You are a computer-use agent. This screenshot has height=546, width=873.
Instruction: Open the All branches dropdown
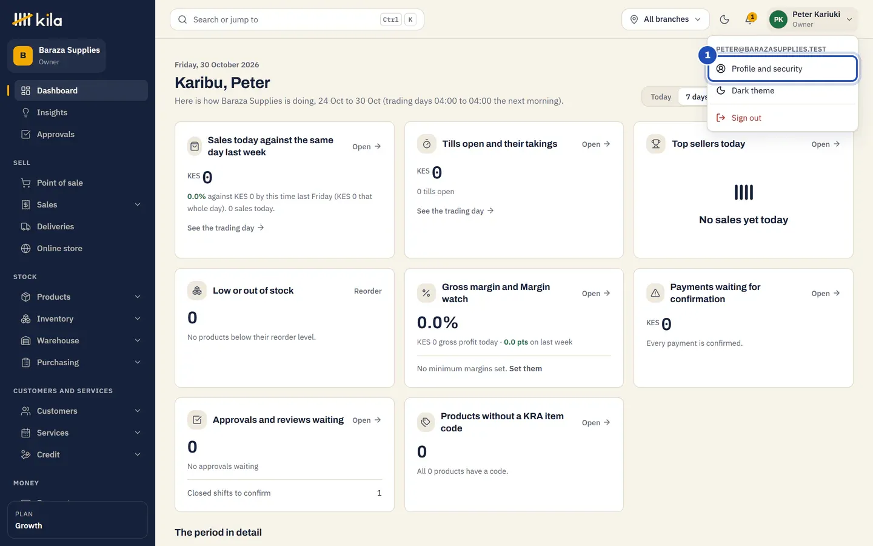(x=665, y=19)
